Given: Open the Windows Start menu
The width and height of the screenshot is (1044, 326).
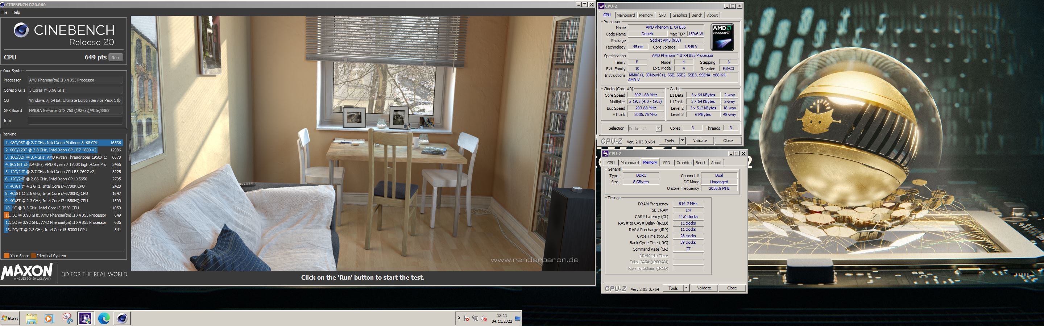Looking at the screenshot, I should [x=11, y=318].
